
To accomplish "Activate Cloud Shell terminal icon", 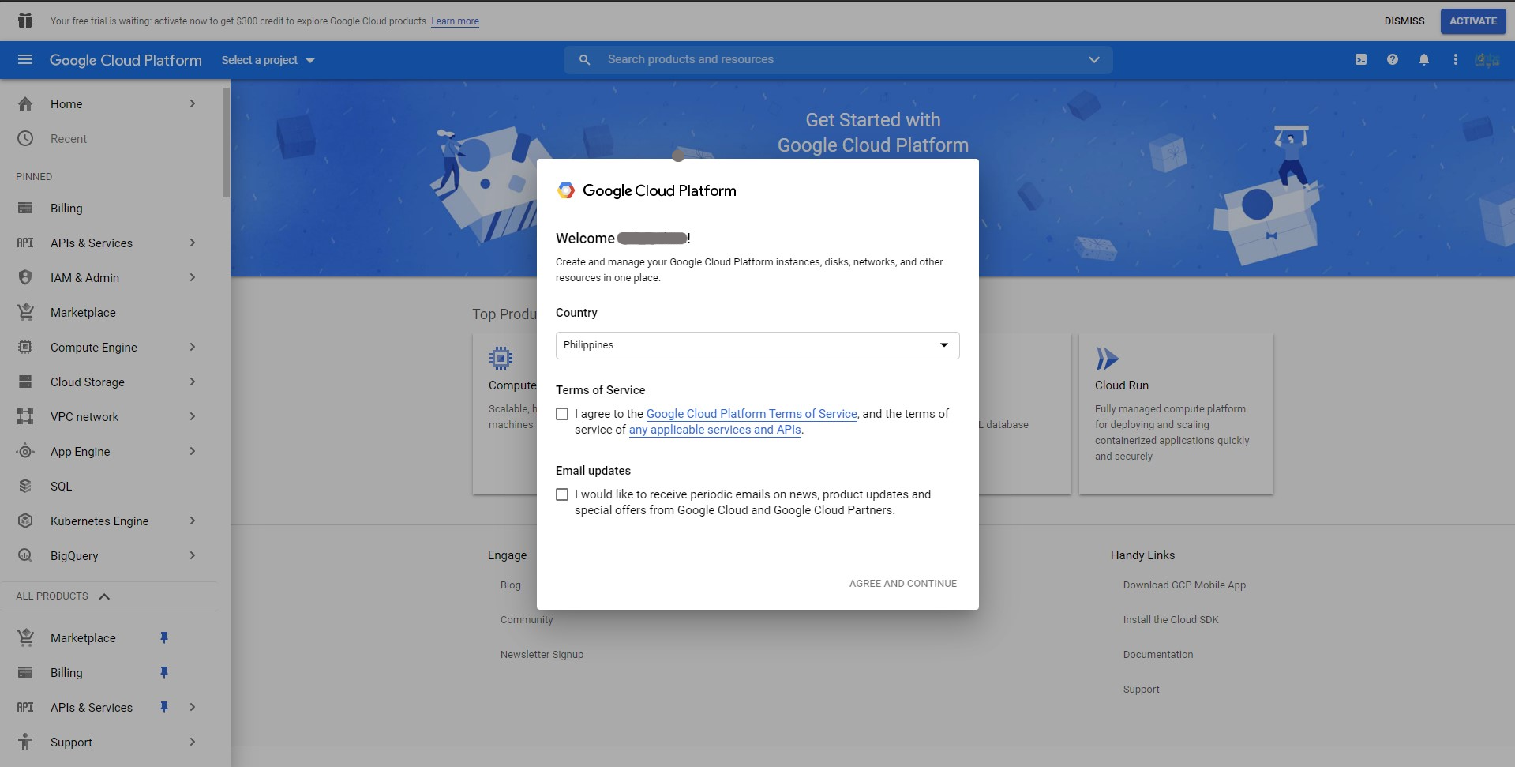I will pos(1361,60).
